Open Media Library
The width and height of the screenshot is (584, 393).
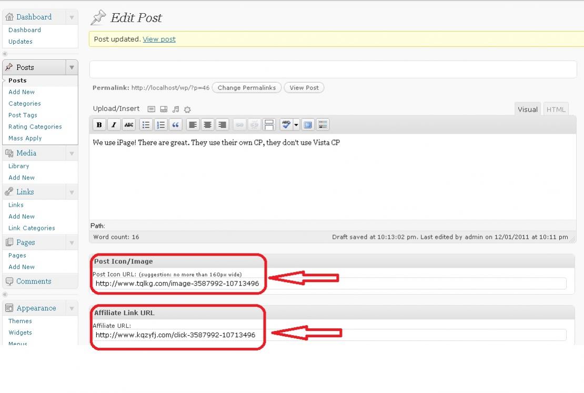pos(18,166)
